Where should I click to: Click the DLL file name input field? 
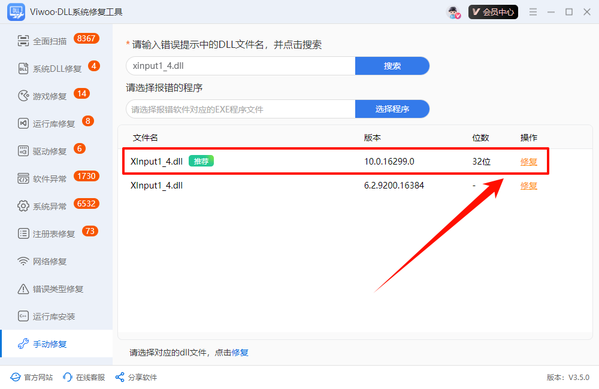click(x=240, y=66)
